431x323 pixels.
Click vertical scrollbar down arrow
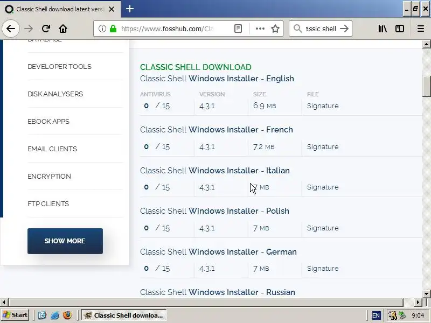tap(426, 293)
